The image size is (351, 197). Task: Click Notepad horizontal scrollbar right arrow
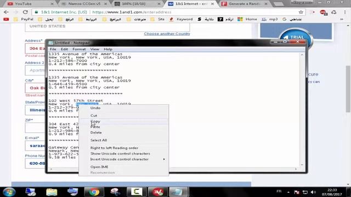pos(296,169)
